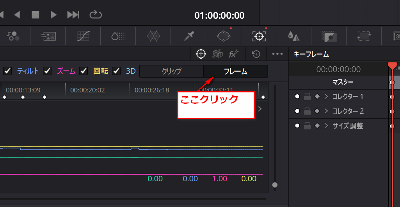This screenshot has height=207, width=400.
Task: Select the Qualifier eyedropper tool
Action: tap(188, 36)
